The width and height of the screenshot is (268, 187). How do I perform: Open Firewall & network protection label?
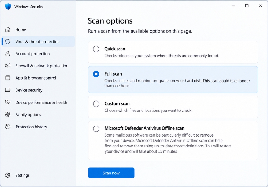(42, 66)
